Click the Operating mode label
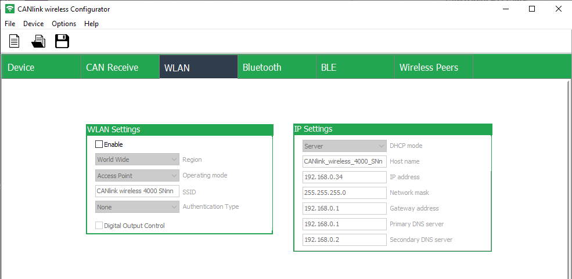 (205, 175)
